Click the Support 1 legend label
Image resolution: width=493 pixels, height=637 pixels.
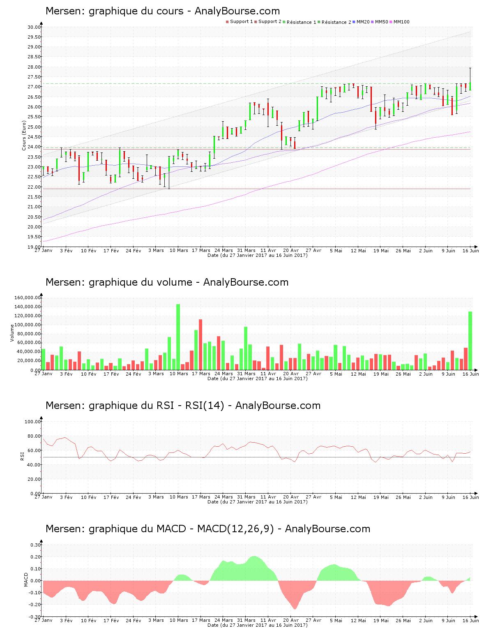(242, 22)
